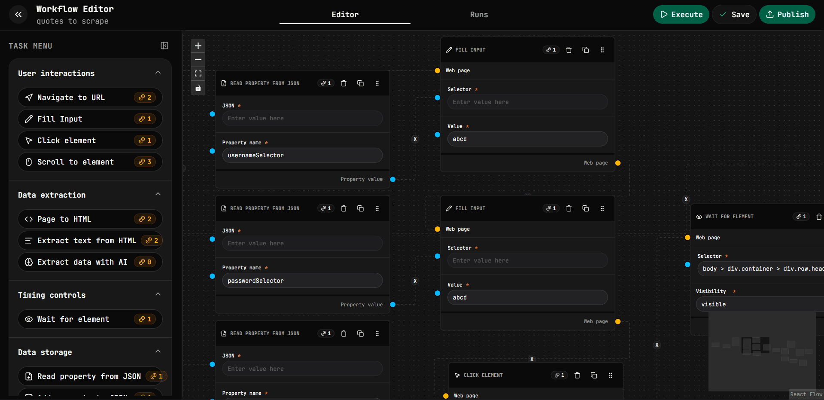Delete the passwordSelector Read Property node
824x400 pixels.
tap(344, 208)
